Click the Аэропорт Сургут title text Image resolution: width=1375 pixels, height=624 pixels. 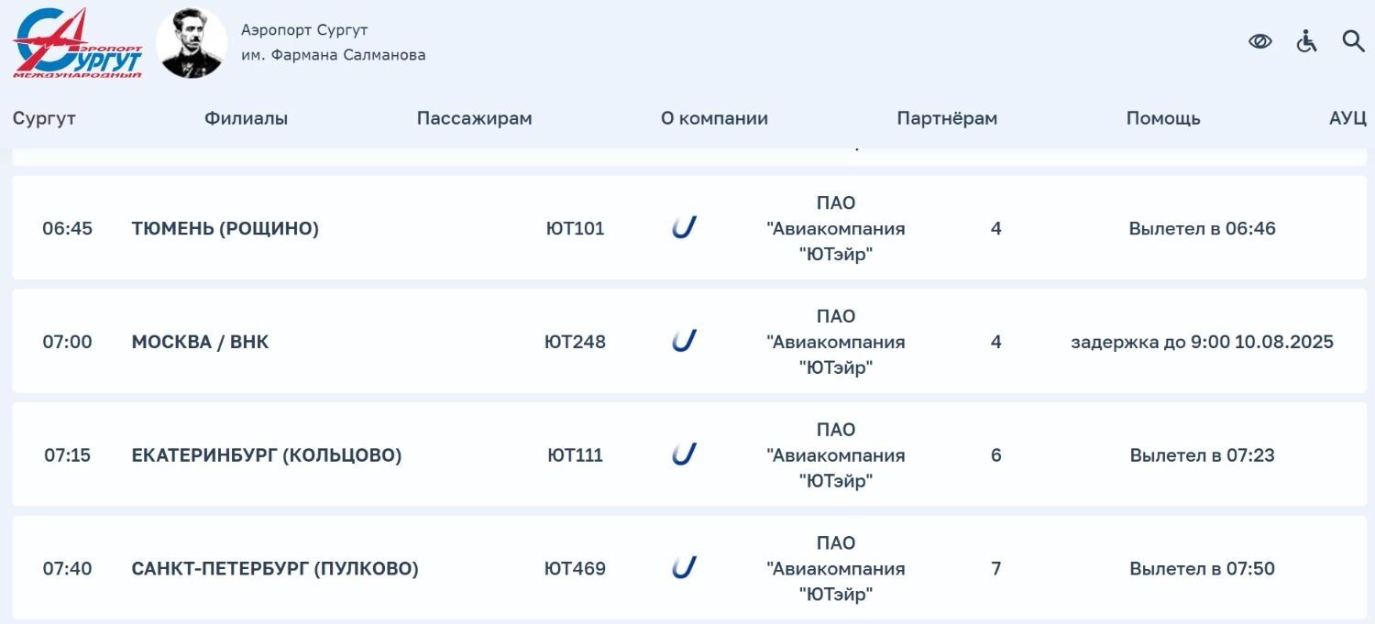[304, 30]
